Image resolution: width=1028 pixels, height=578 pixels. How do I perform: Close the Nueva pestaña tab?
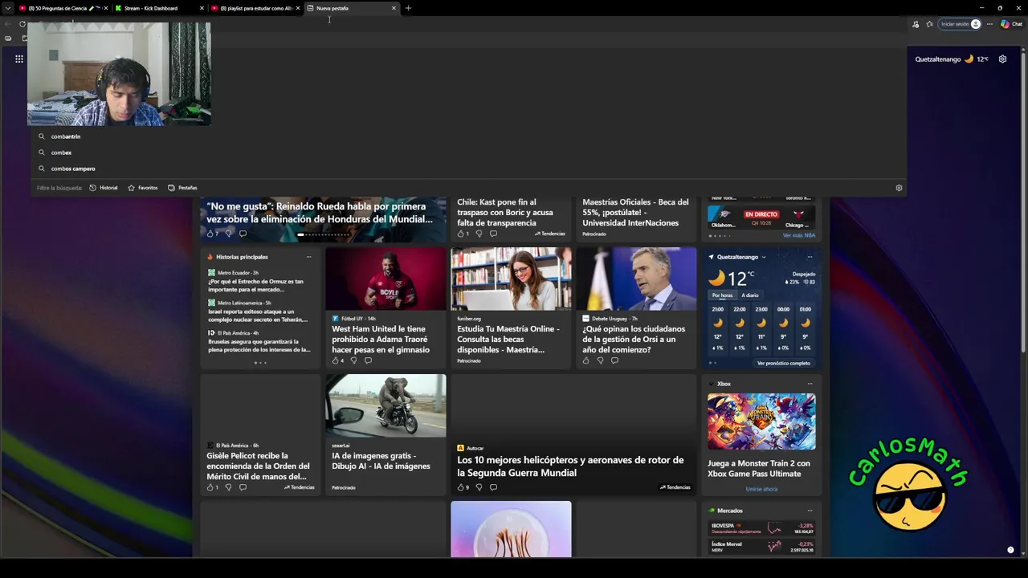coord(394,8)
